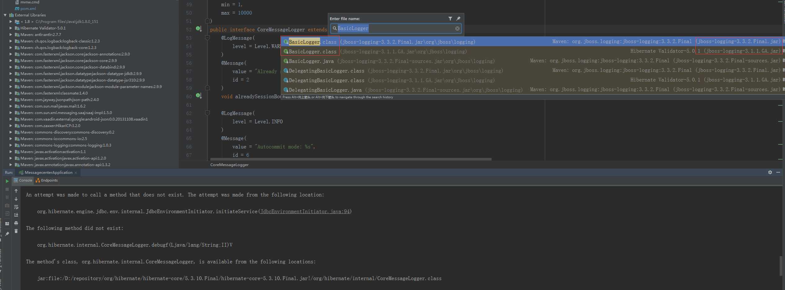Screen dimensions: 785x290
Task: Click the console vertical scrollbar thumb
Action: pos(782,266)
